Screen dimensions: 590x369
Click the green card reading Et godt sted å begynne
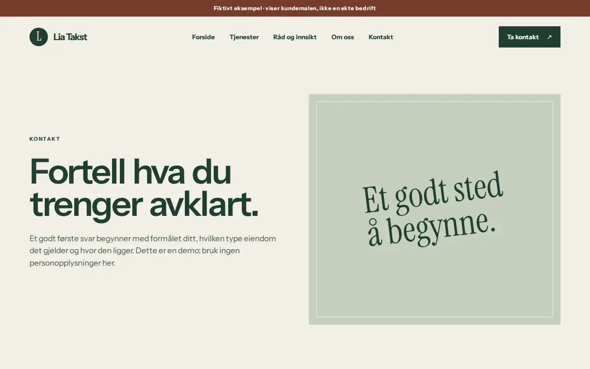click(435, 209)
